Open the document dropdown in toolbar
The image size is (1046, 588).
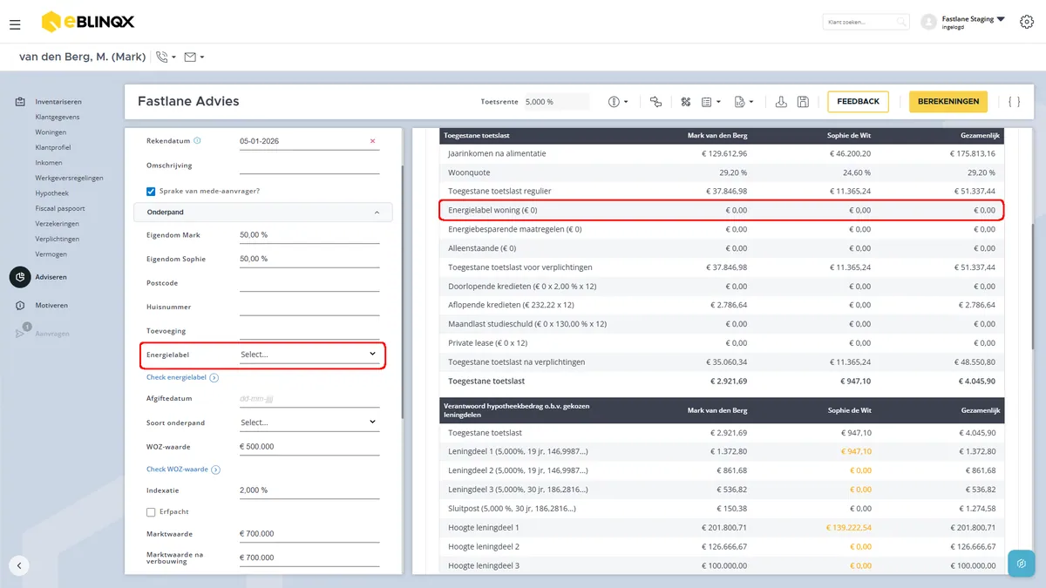pyautogui.click(x=744, y=102)
